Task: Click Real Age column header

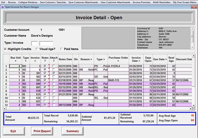Action: coord(171,59)
